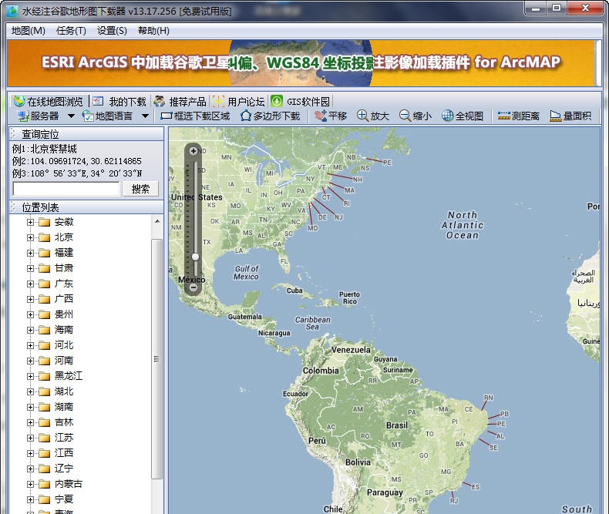Expand the 福建 tree node

30,253
